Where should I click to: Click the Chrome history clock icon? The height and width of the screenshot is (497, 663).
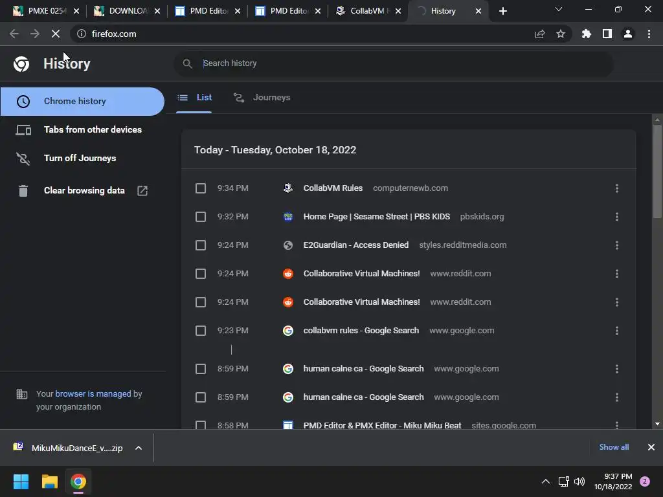23,102
